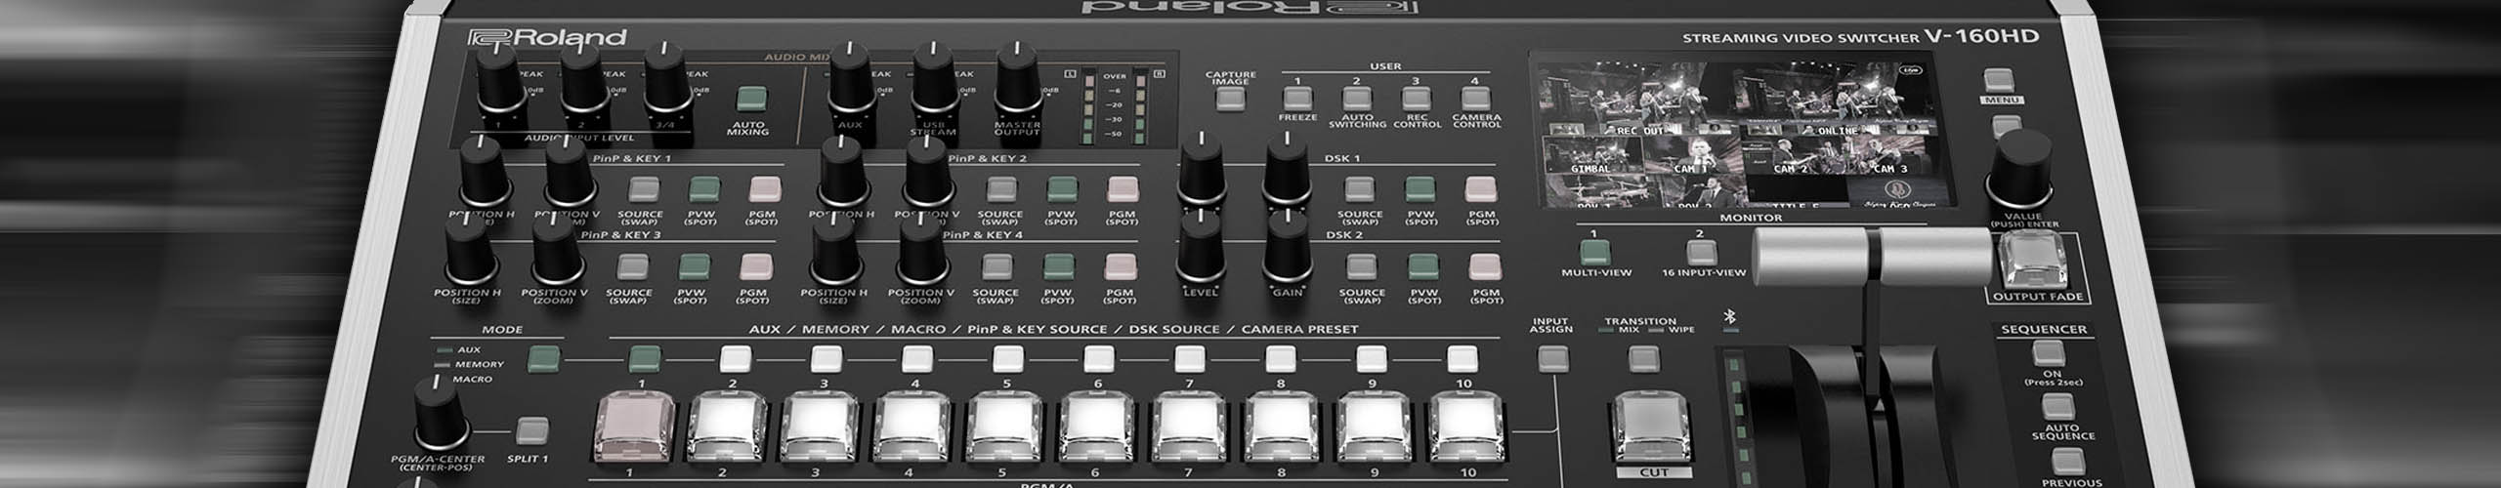Toggle PinP & KEY 4 PGM button
The width and height of the screenshot is (2501, 488).
coord(1121,266)
